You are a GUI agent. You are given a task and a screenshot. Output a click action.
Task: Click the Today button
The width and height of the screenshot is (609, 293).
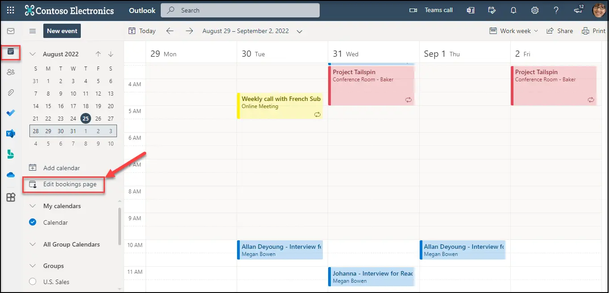click(142, 31)
